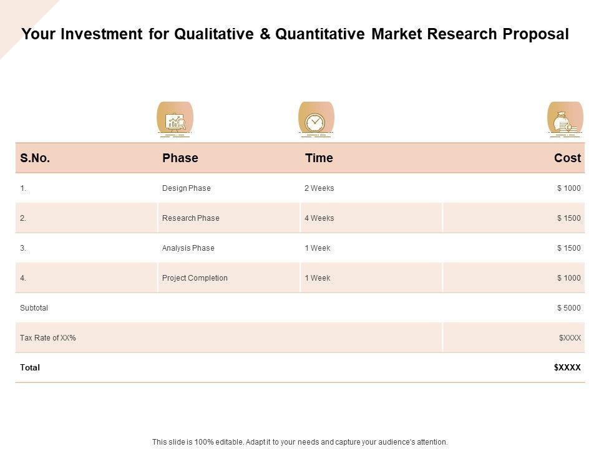599x449 pixels.
Task: Click the Subtotal row label
Action: click(34, 308)
